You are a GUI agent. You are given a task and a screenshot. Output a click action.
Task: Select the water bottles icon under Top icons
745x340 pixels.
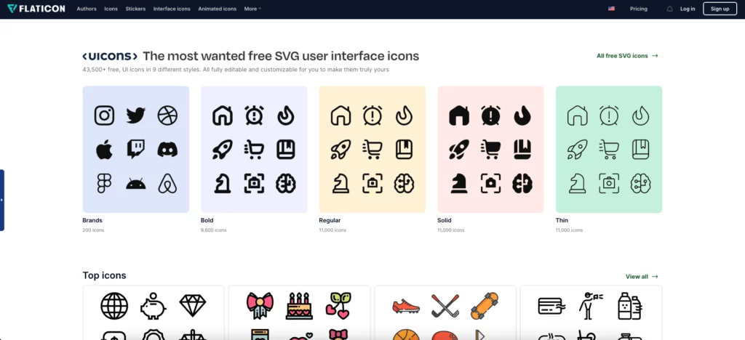(x=630, y=306)
